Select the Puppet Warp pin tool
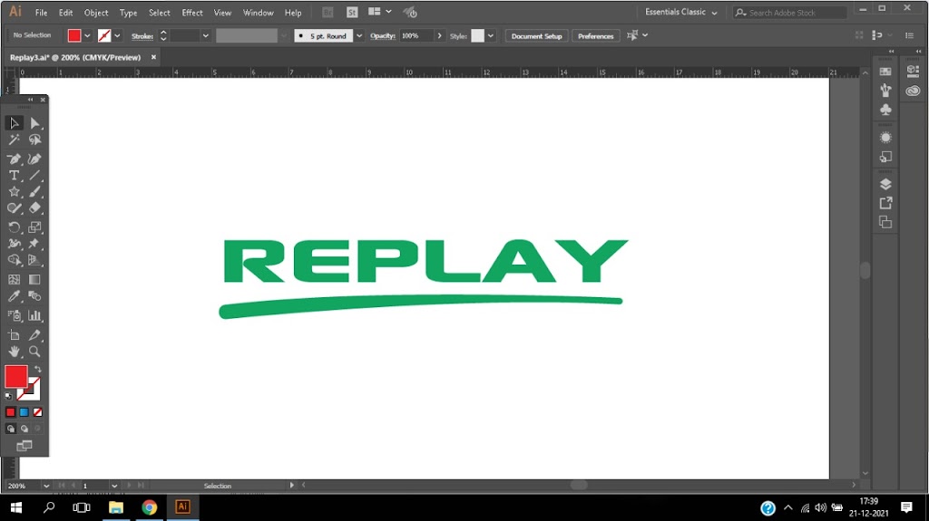Viewport: 929px width, 521px height. (35, 244)
